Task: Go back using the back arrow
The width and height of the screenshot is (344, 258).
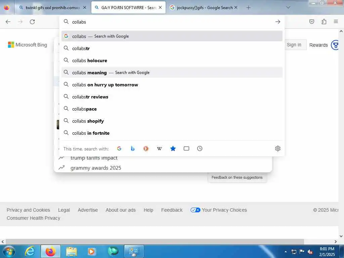Action: pos(8,22)
